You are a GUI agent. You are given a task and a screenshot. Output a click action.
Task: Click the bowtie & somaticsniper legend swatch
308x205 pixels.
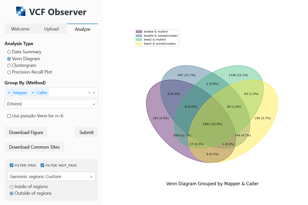[x=139, y=36]
